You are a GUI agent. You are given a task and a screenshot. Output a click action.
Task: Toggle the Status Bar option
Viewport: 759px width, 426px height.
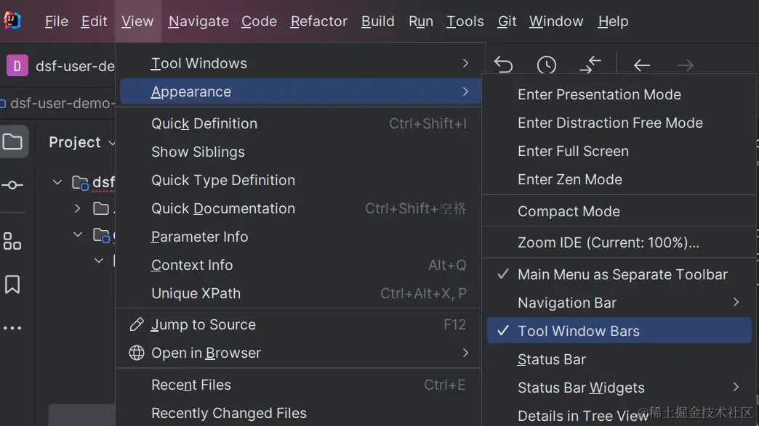point(552,359)
